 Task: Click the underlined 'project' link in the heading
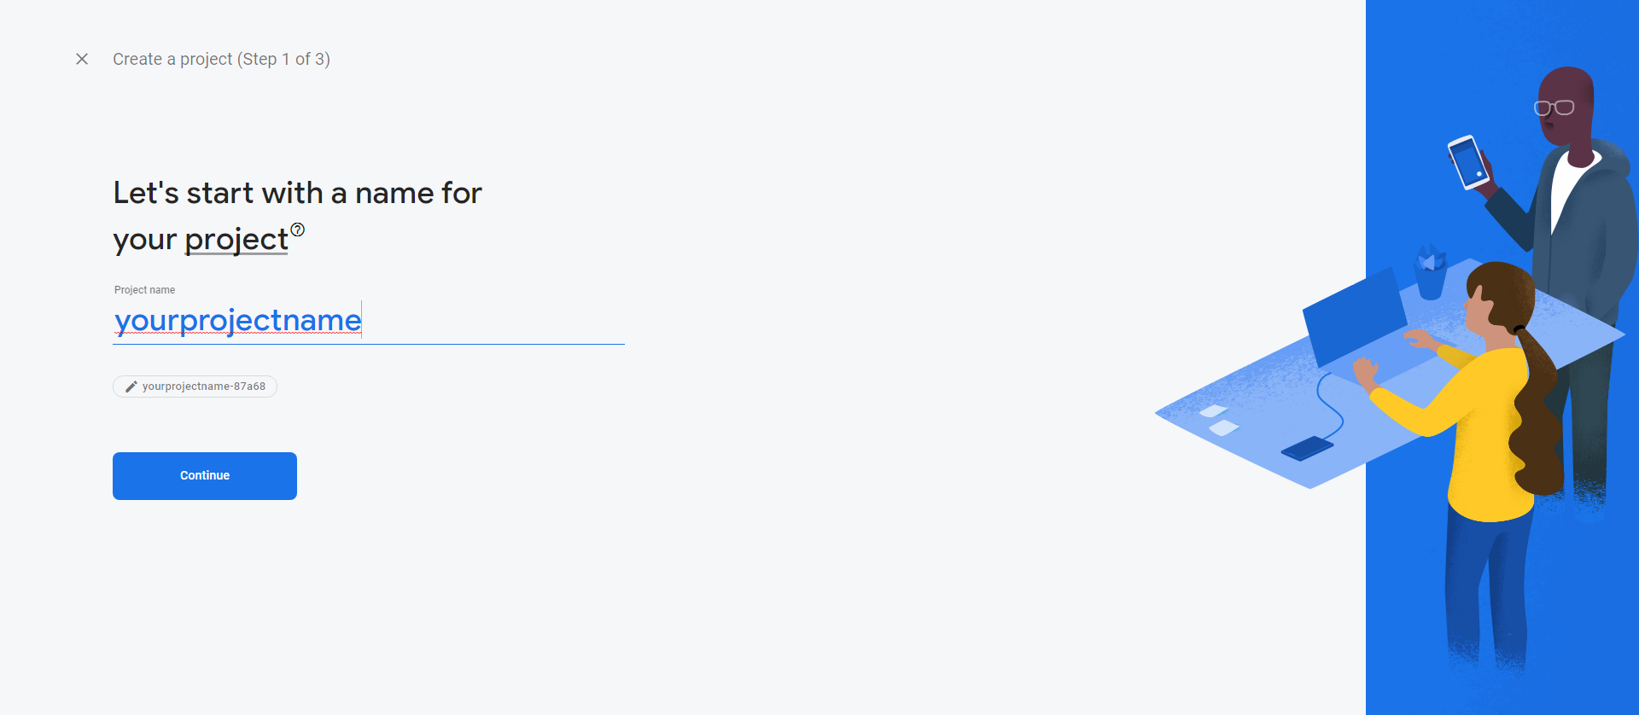point(236,240)
